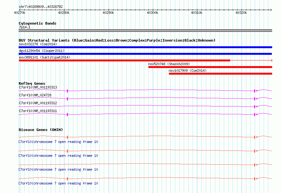This screenshot has width=281, height=193.
Task: Click the 40320k ruler tick label
Action: point(242,13)
